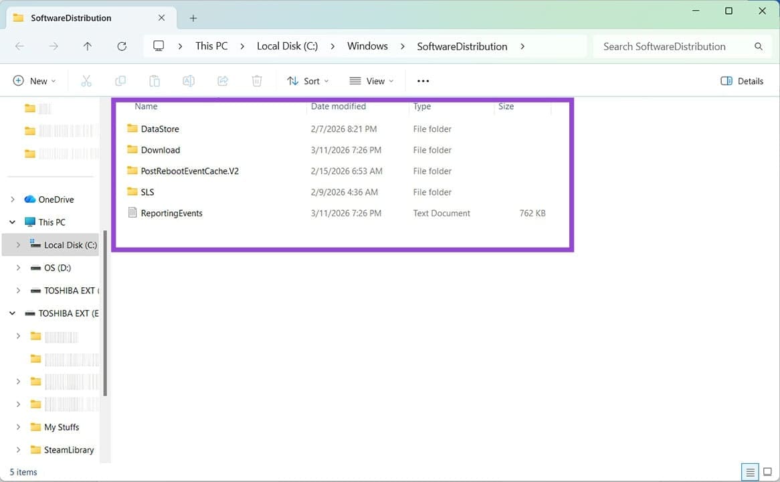Navigate to Windows via the breadcrumb
This screenshot has height=482, width=780.
(367, 46)
